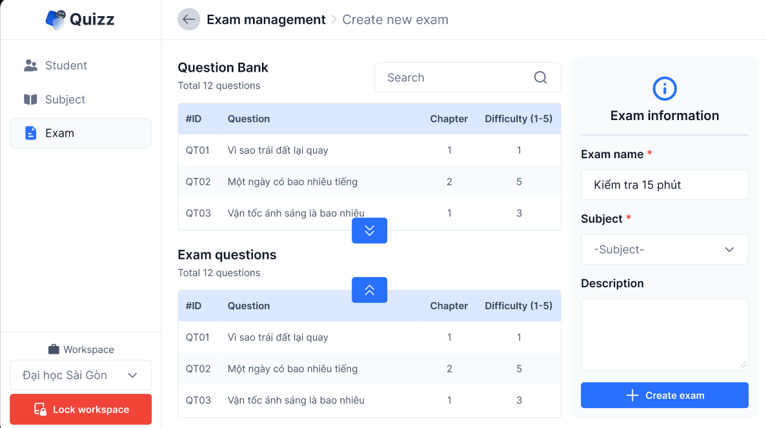The height and width of the screenshot is (428, 766).
Task: Click the Exam name text field
Action: coord(664,185)
